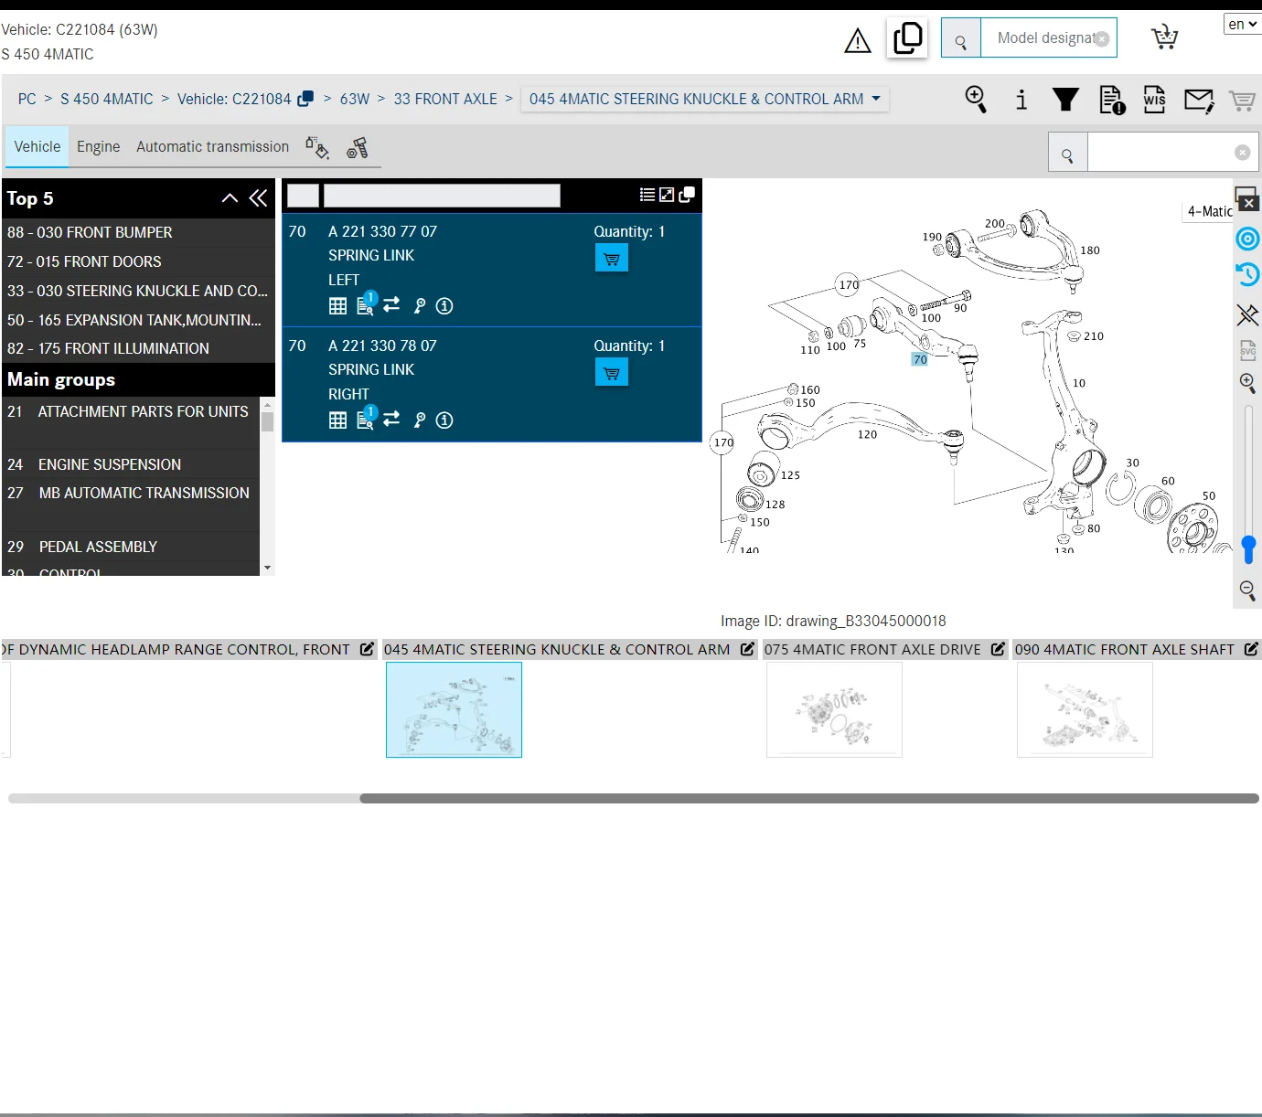Click the horizontal thumbnail strip scrollbar
Screen dimensions: 1262x1117
809,798
